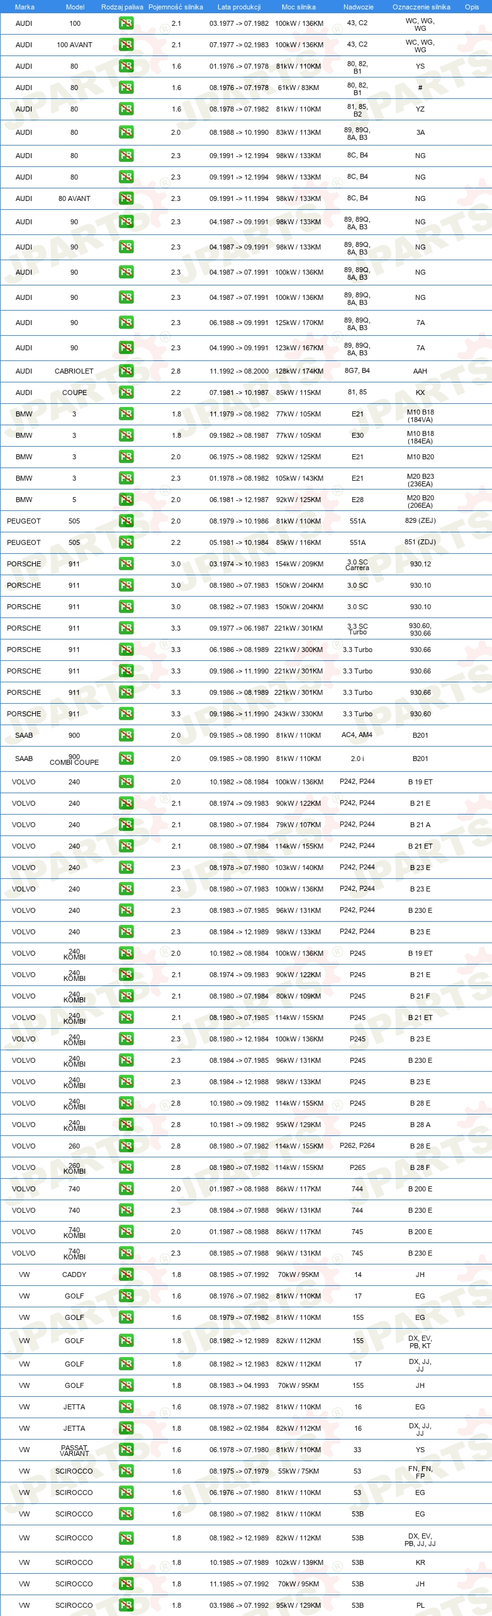
Task: Click the 3.0 SC Carrera body cell
Action: pos(357,564)
